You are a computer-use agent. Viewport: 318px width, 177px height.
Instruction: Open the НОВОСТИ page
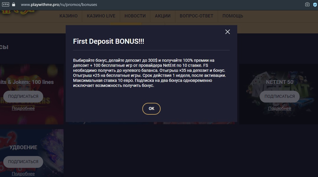135,16
